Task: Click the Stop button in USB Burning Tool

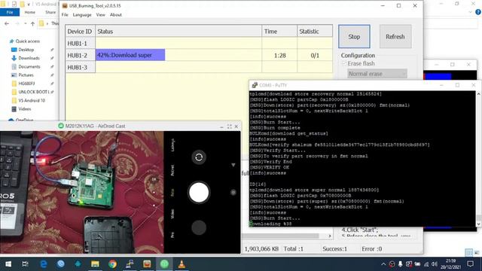Action: tap(354, 37)
